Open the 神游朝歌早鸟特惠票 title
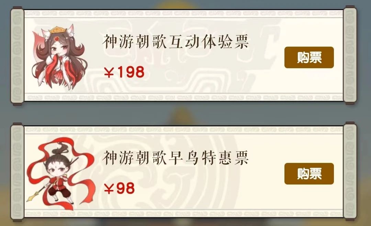Viewport: 371px width, 226px height. (175, 158)
